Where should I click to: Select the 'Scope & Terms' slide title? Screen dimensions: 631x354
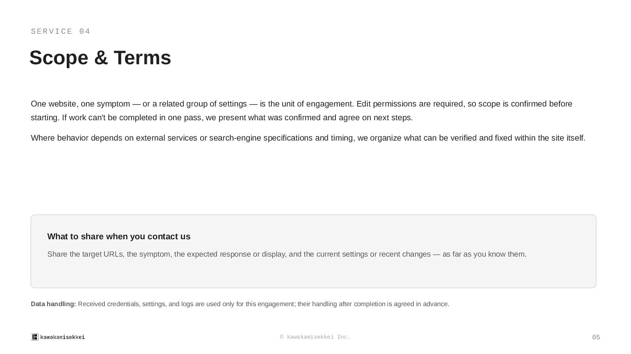100,58
